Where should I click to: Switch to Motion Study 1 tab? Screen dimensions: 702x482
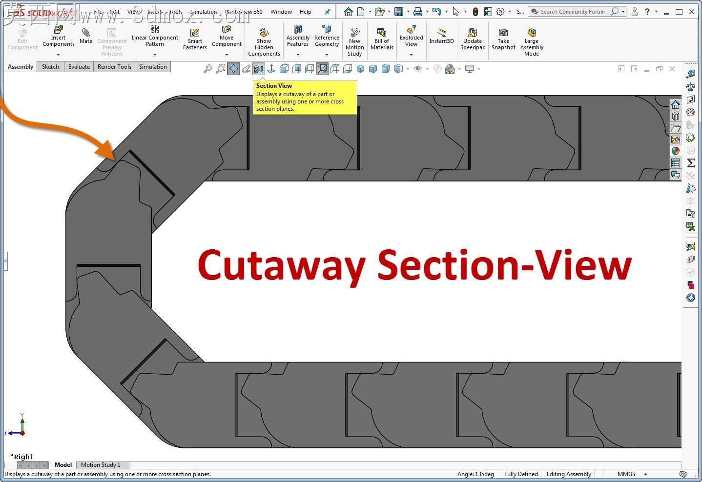[101, 465]
